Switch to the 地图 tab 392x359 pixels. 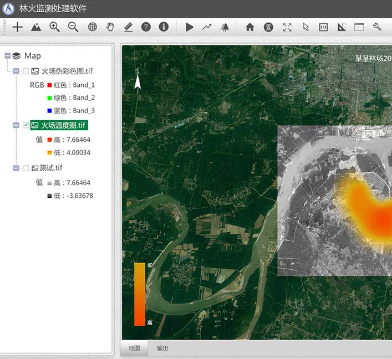(134, 348)
